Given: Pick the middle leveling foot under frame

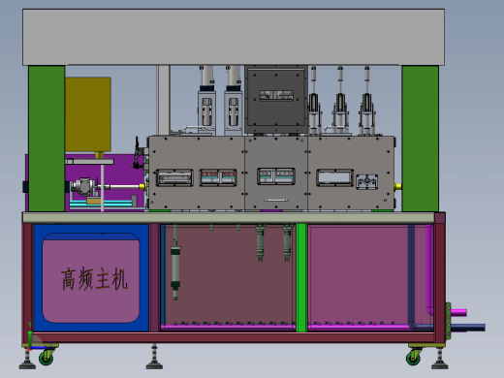Looking at the screenshot, I should tap(154, 357).
